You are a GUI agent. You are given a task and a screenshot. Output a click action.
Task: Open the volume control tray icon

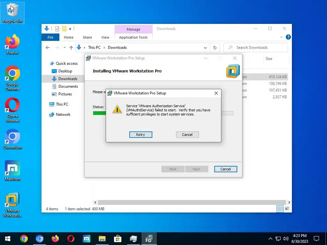286,239
